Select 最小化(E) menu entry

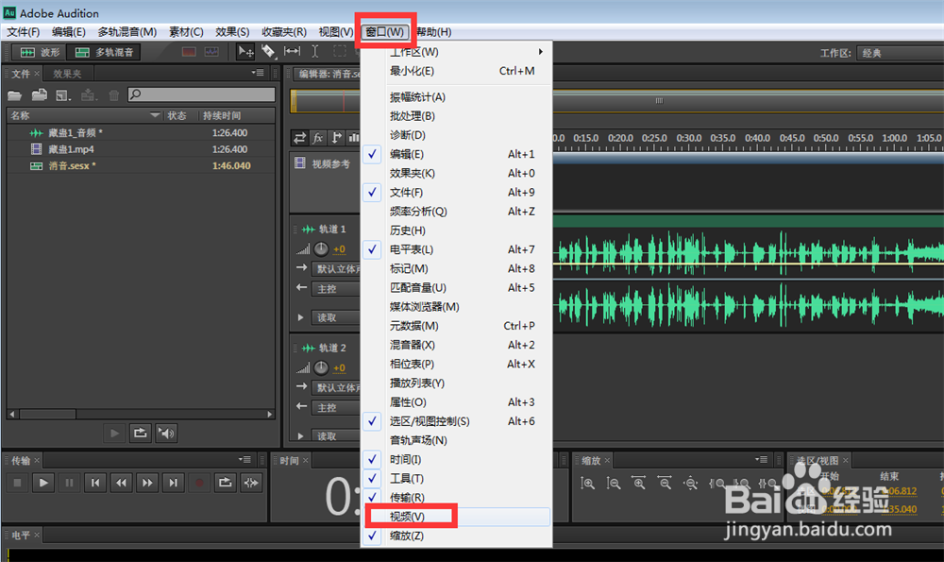pyautogui.click(x=456, y=71)
